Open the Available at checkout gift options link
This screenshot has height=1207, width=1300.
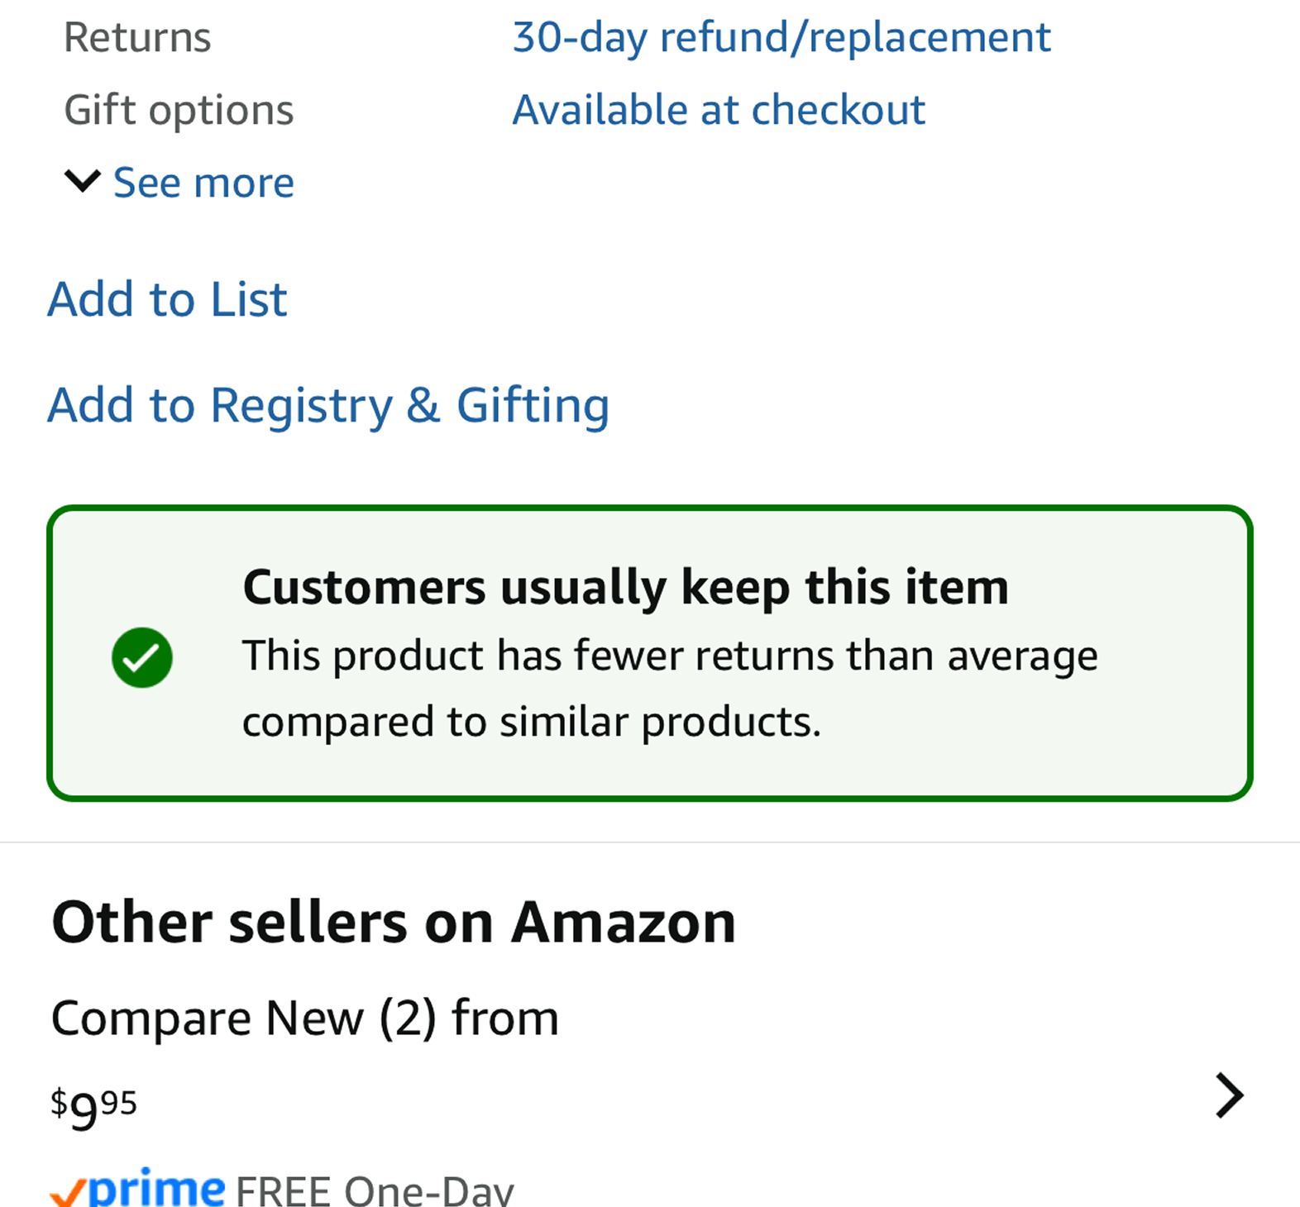[x=719, y=110]
